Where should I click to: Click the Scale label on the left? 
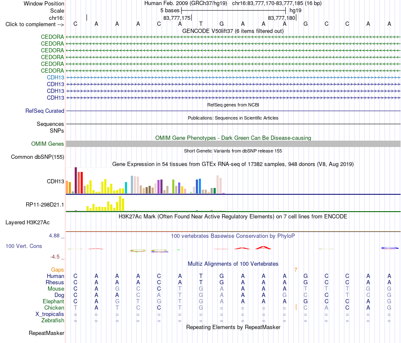coord(57,11)
